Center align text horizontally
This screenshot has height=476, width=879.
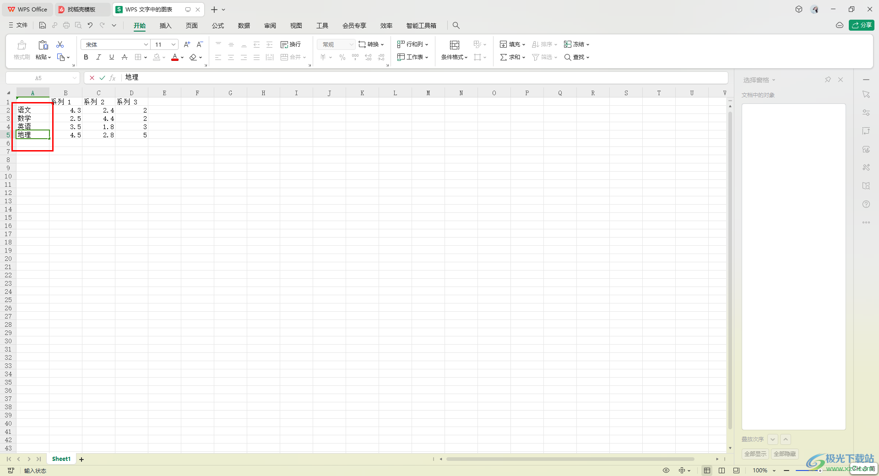[231, 57]
